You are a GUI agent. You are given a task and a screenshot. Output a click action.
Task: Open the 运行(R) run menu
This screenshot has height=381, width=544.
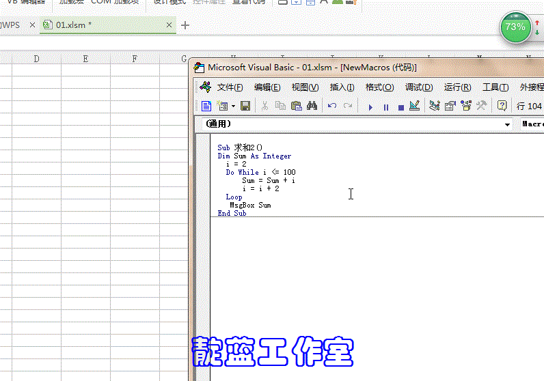(x=457, y=87)
